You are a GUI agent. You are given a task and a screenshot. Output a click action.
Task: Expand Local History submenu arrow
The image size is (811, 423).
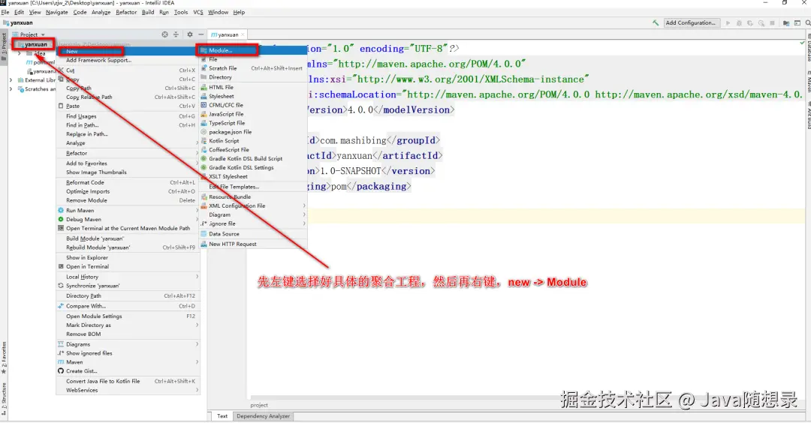(197, 277)
